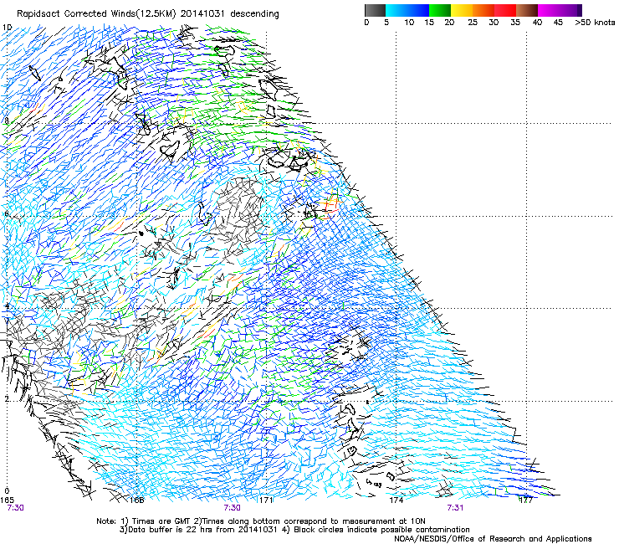This screenshot has height=544, width=619.
Task: Click the purple '7:30' time under 165
Action: point(15,508)
